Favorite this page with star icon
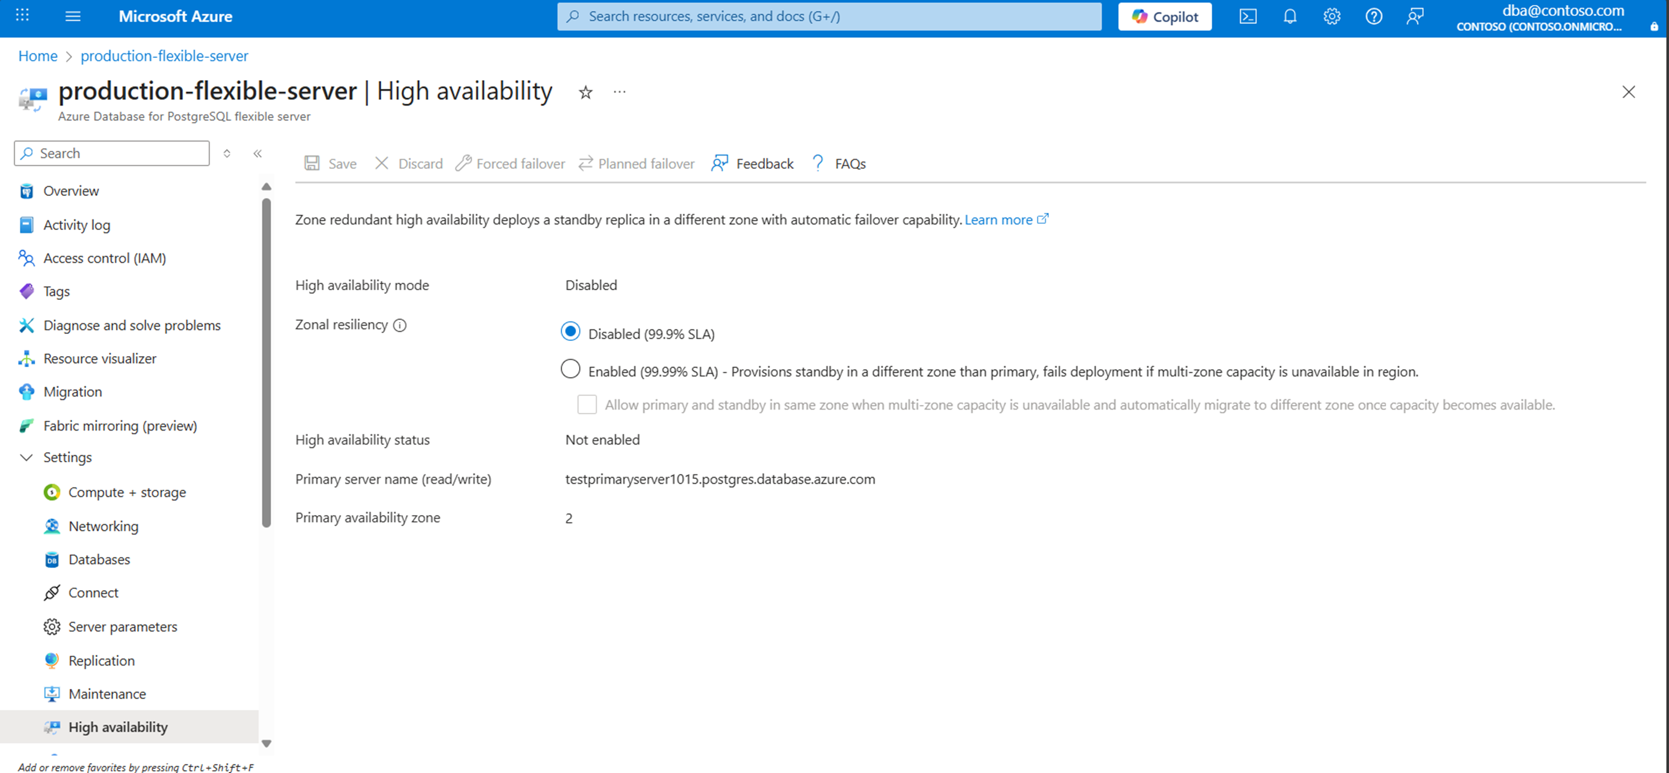 click(585, 93)
